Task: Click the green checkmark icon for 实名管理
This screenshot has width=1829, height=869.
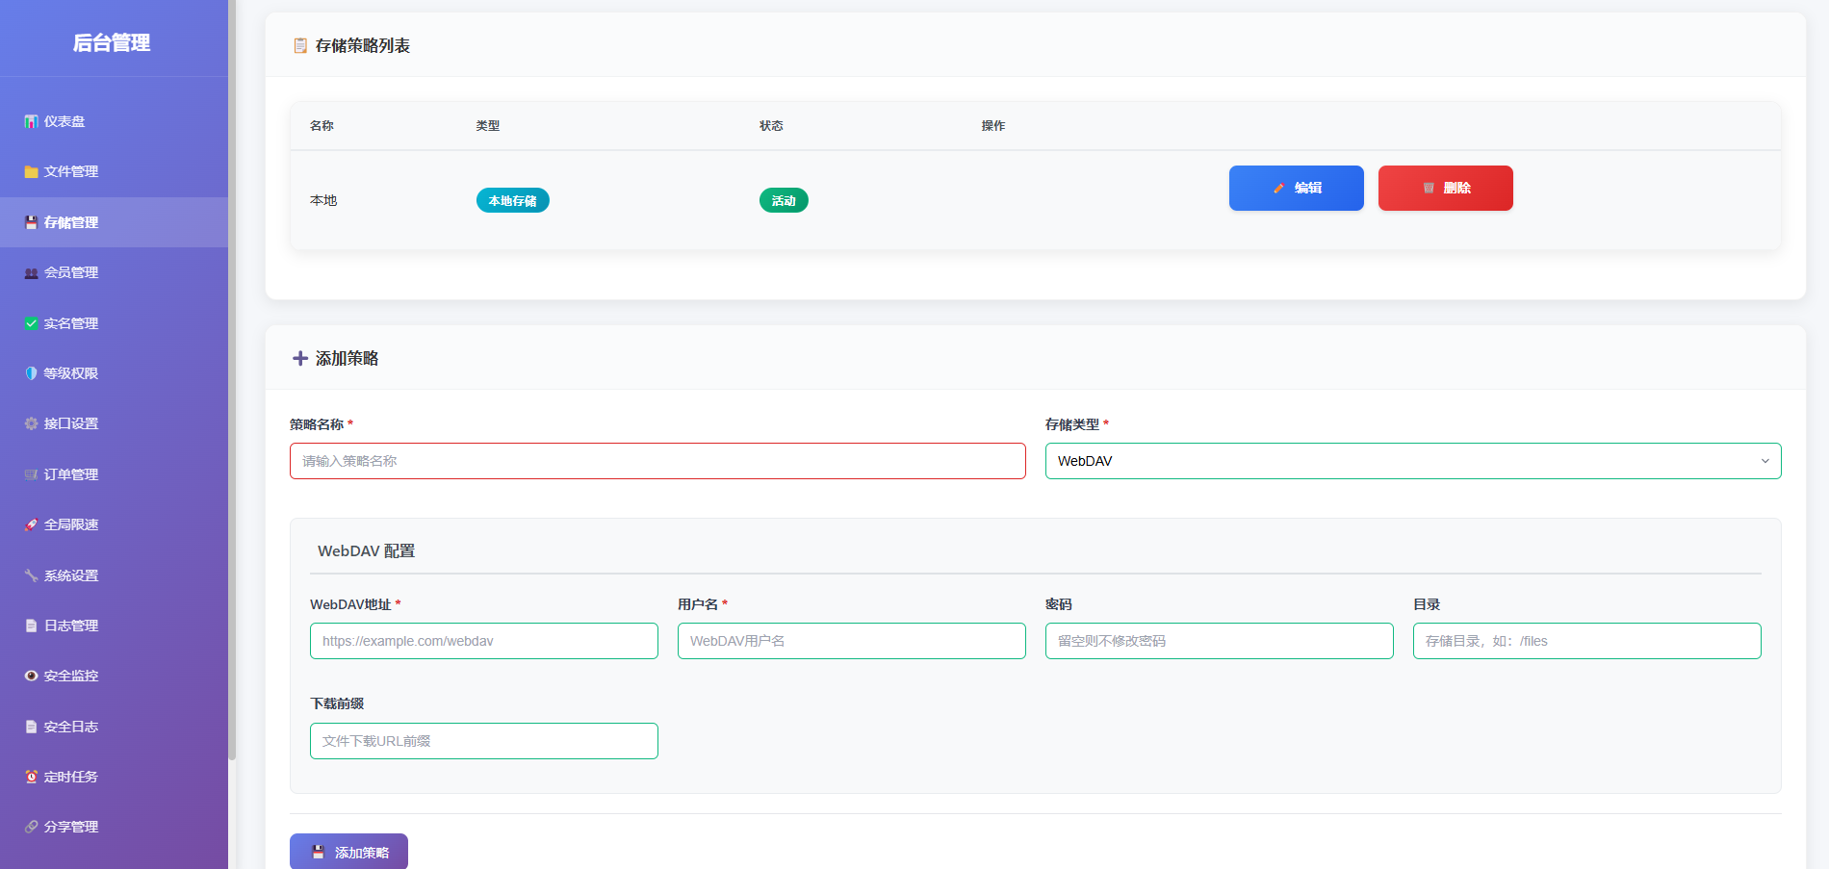Action: point(31,323)
